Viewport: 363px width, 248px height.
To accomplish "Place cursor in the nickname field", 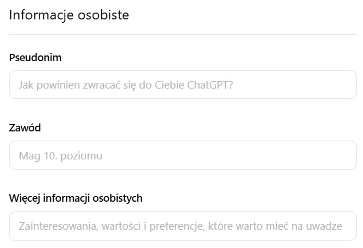I will click(182, 85).
